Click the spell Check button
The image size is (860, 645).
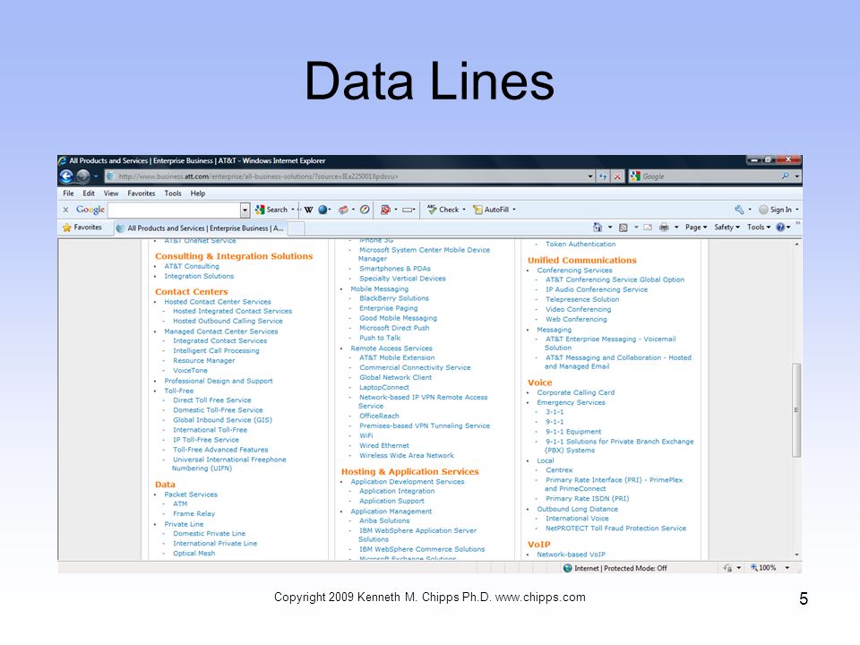click(x=443, y=210)
